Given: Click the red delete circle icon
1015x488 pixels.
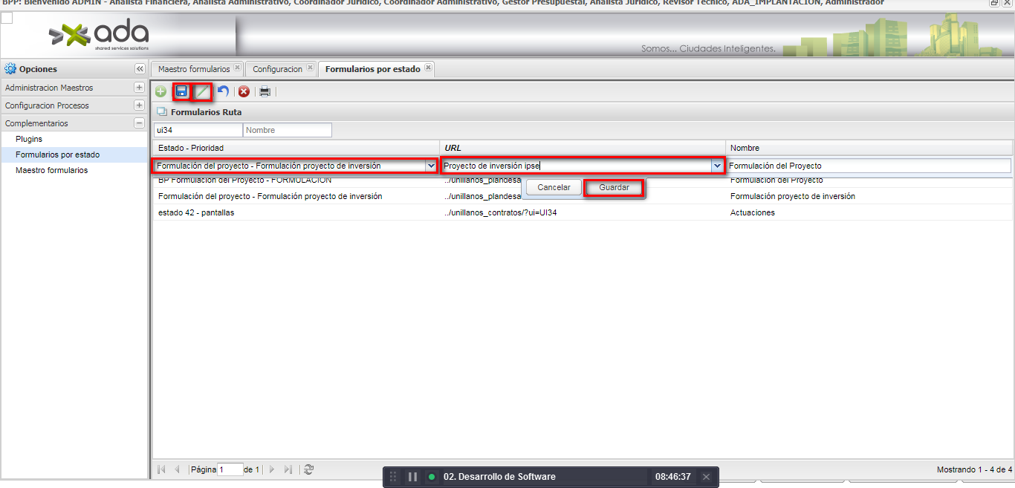Looking at the screenshot, I should pos(244,91).
